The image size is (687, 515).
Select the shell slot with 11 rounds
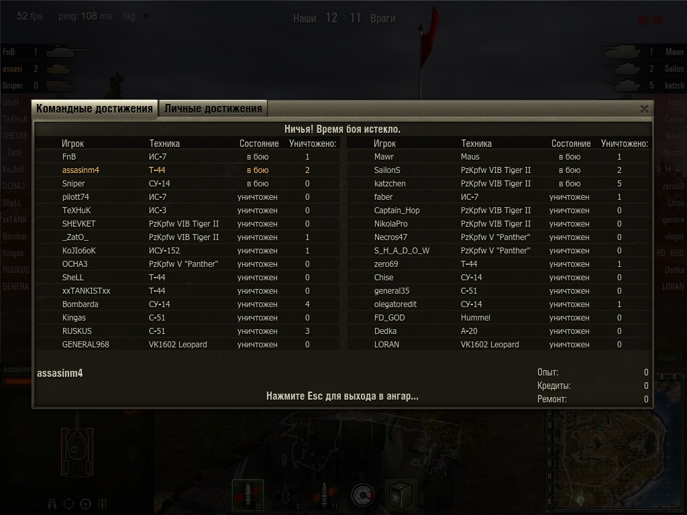324,495
